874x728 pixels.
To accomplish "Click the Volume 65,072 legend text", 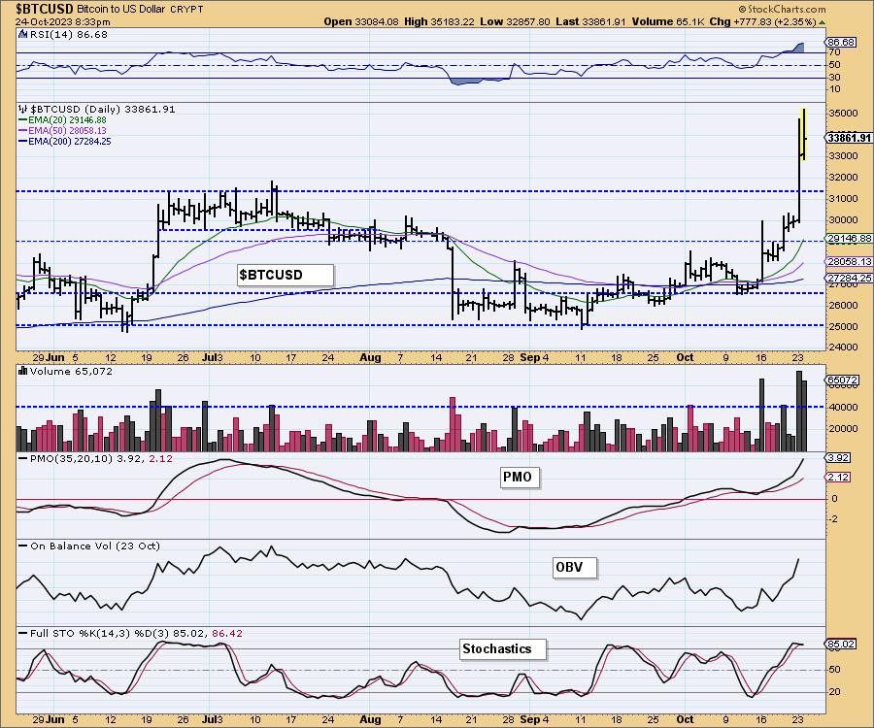I will click(x=71, y=371).
